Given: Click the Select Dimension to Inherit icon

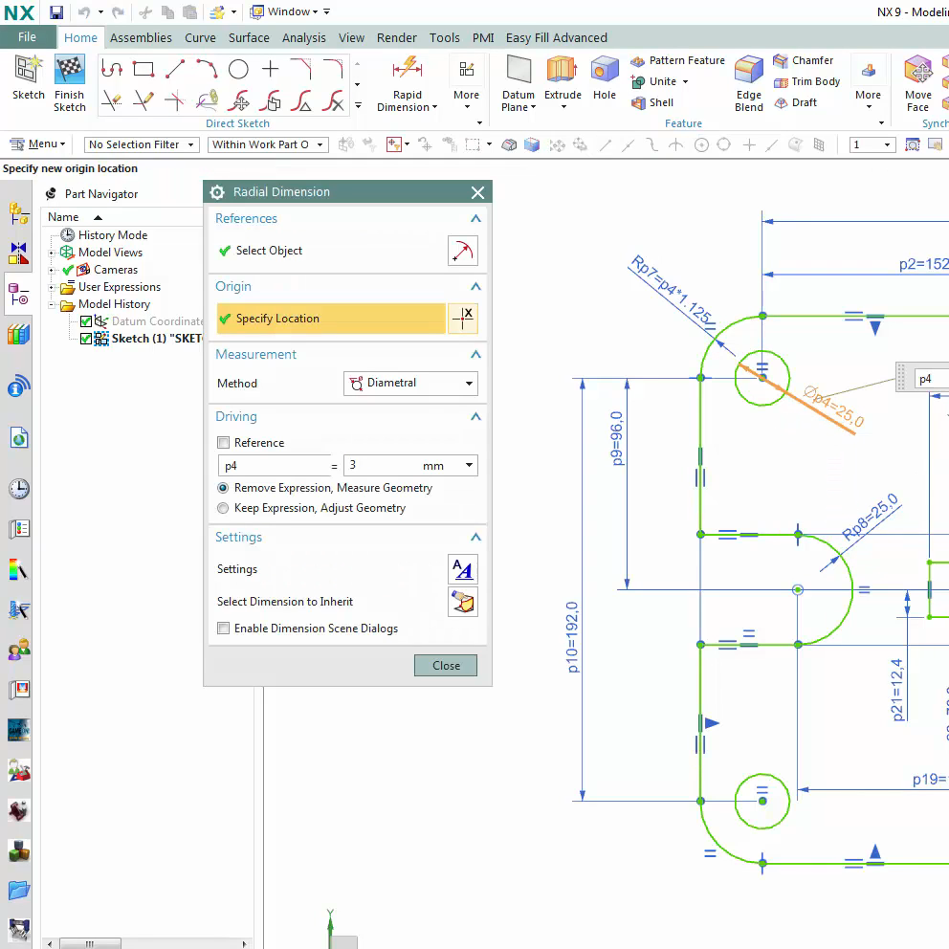Looking at the screenshot, I should click(x=462, y=602).
